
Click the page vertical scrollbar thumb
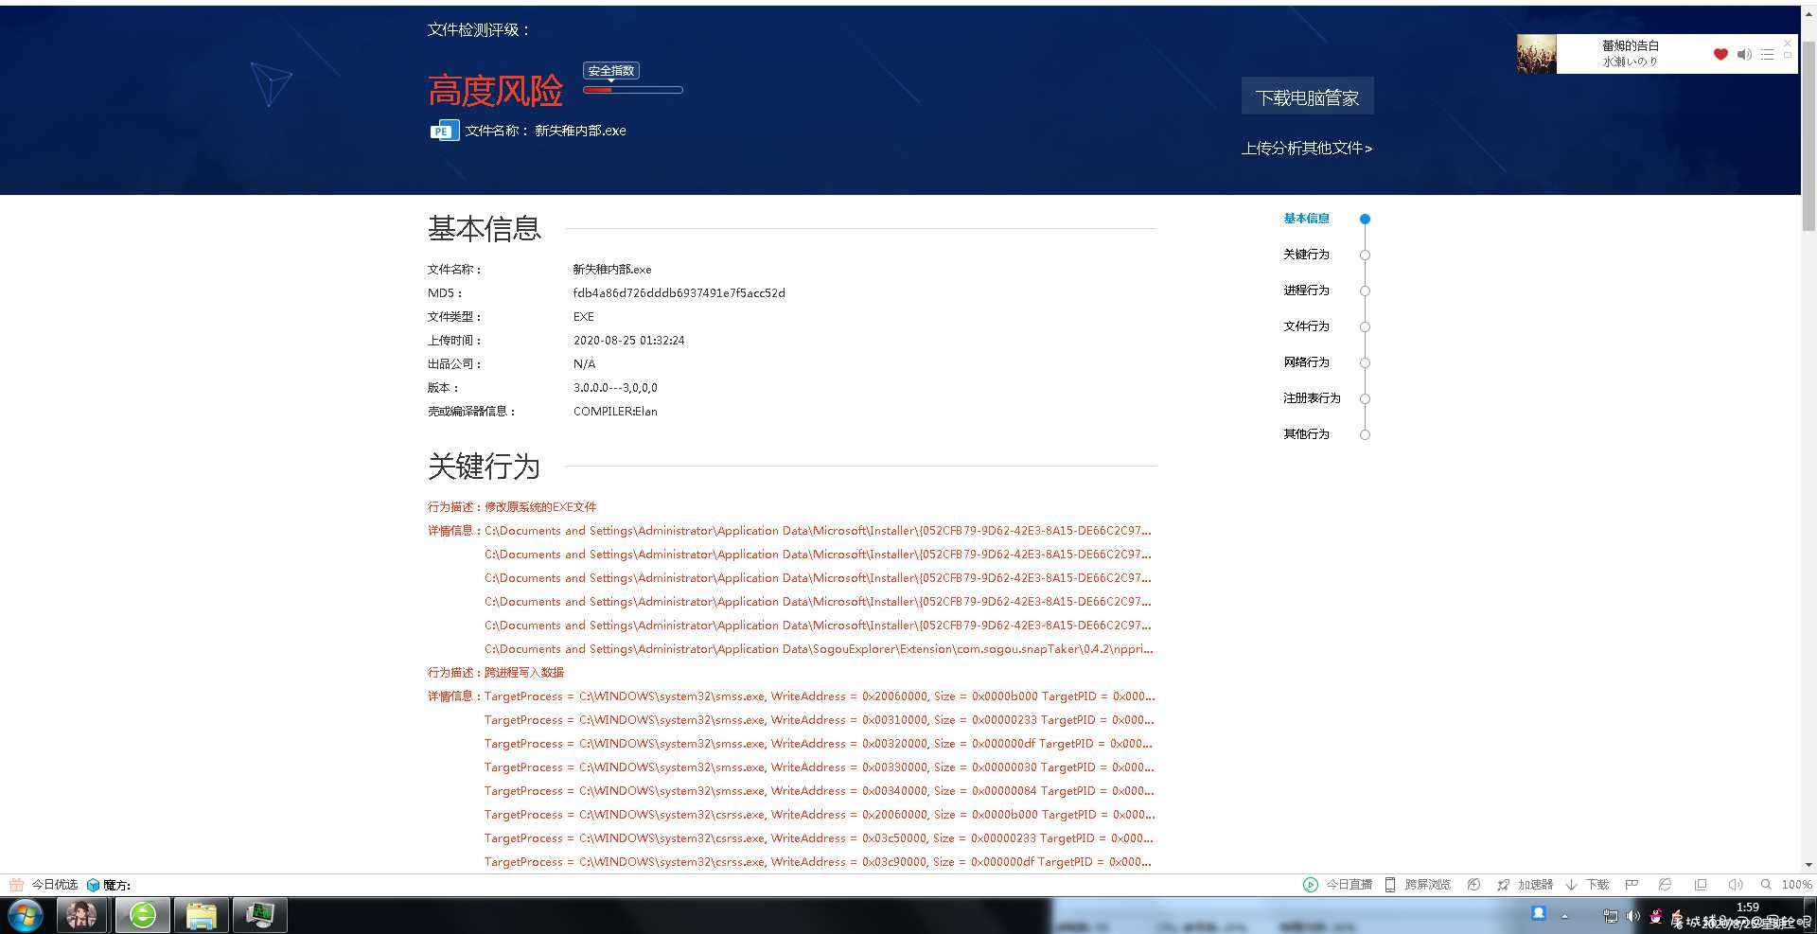coord(1808,134)
